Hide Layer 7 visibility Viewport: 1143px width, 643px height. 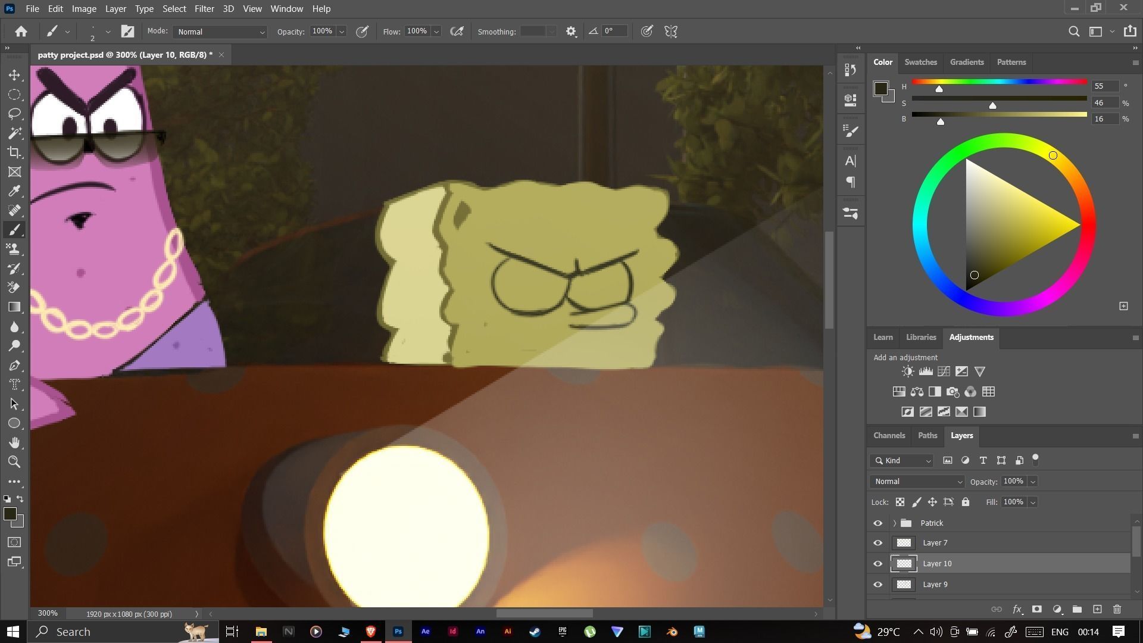[x=878, y=543]
